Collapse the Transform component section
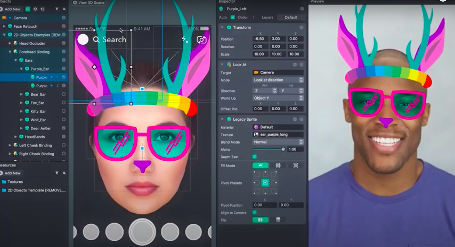The image size is (455, 247). 222,27
